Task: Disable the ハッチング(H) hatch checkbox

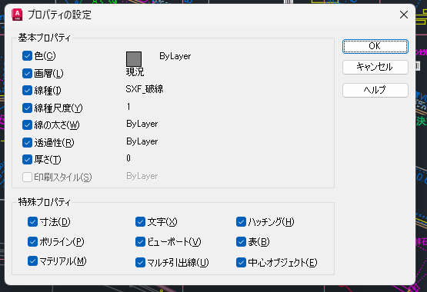Action: (241, 221)
